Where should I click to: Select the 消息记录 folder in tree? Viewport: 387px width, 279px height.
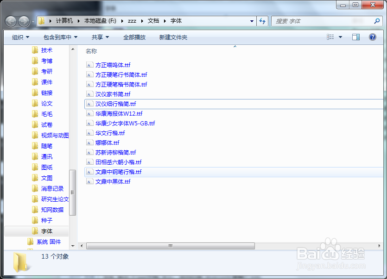(x=52, y=189)
